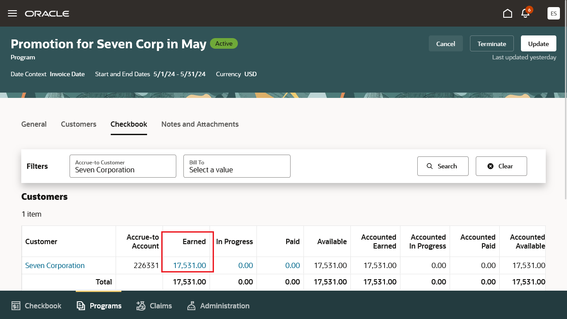Open Administration in the bottom navigation
Screen dimensions: 567x319
218,306
